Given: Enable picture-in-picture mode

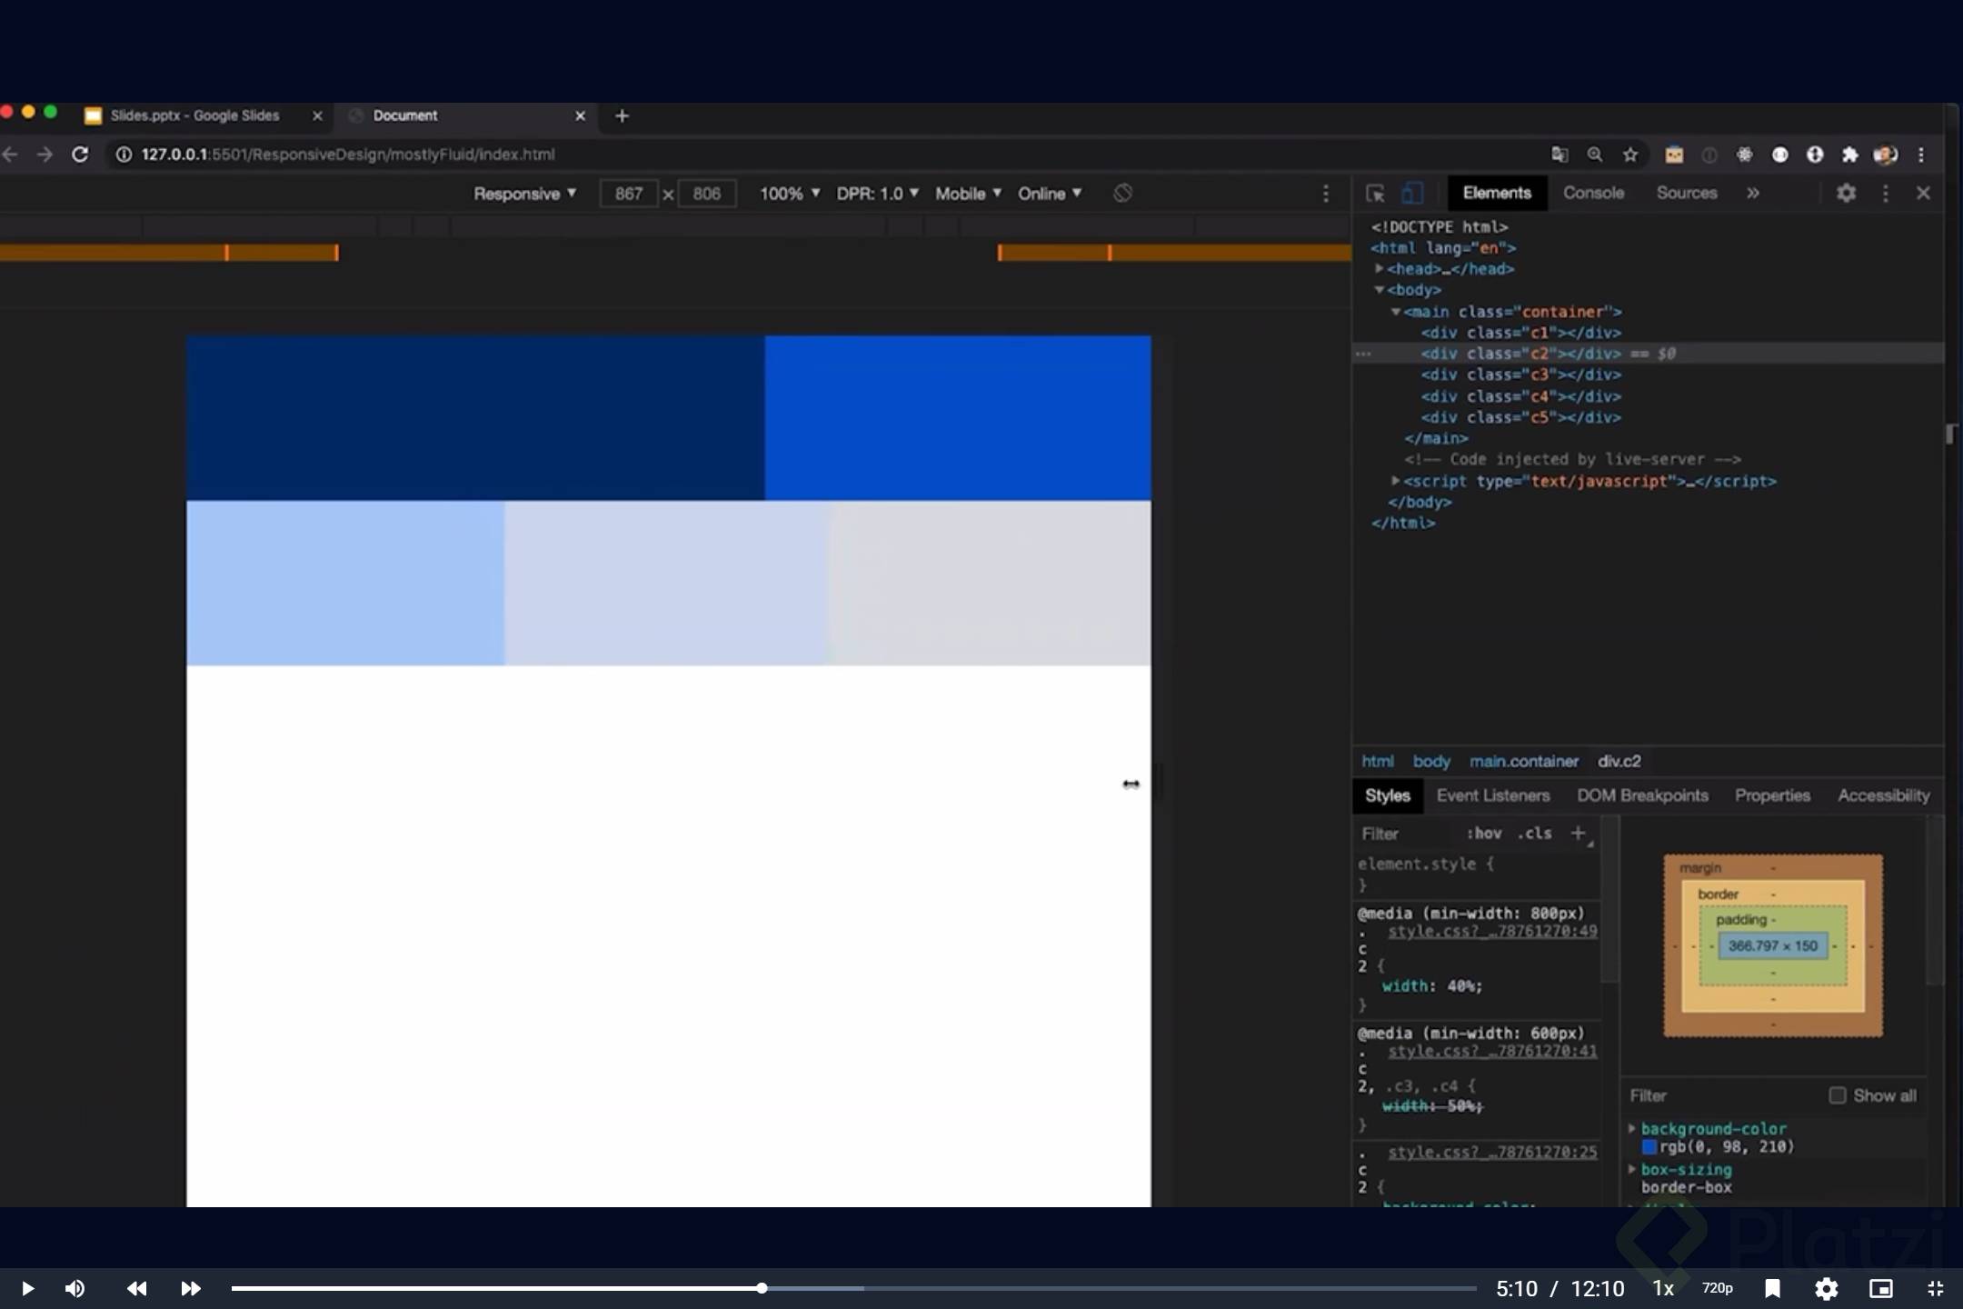Looking at the screenshot, I should point(1881,1288).
